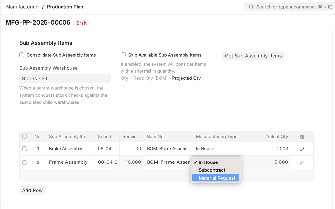Click the Sub Assembly Warehouse field
The image size is (335, 209).
(x=64, y=79)
